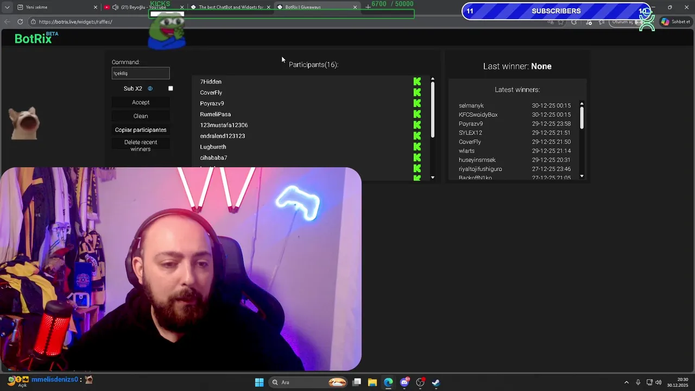Click Copiar participantes
The height and width of the screenshot is (391, 695).
pos(141,130)
